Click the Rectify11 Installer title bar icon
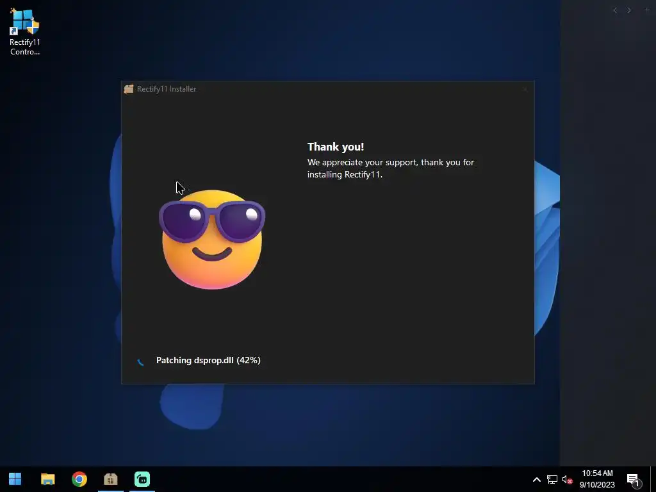Screen dimensions: 656x492 129,88
